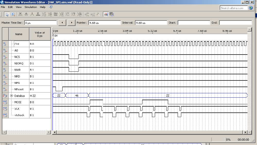Click the 6.4 us timeline mark
Image resolution: width=257 pixels, height=145 pixels.
(177, 31)
